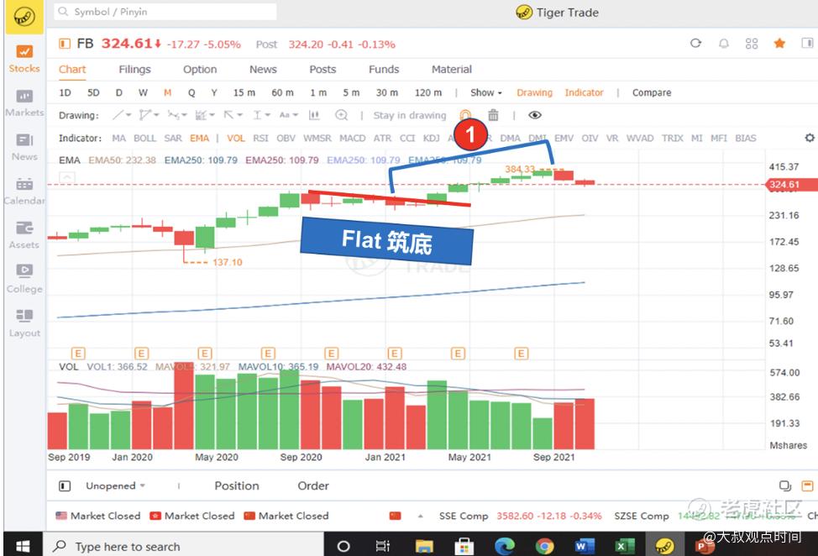The height and width of the screenshot is (556, 818).
Task: Click the Tiger Trade logo in top-left
Action: 24,17
